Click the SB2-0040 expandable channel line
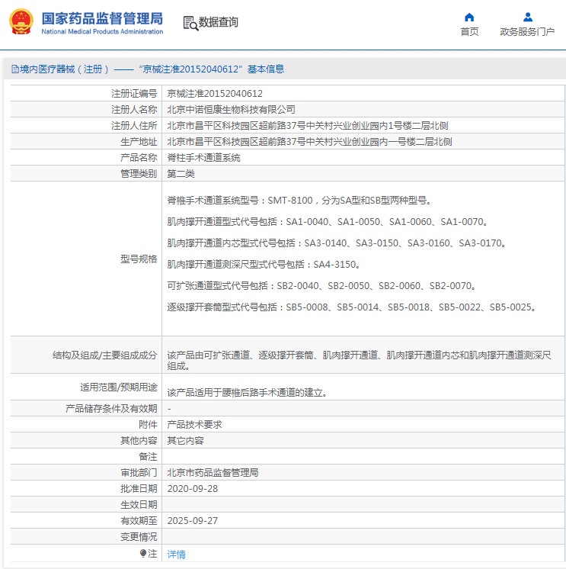 tap(321, 286)
